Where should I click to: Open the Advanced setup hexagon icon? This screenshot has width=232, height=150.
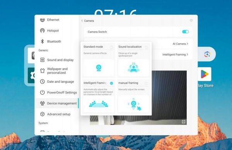click(42, 114)
